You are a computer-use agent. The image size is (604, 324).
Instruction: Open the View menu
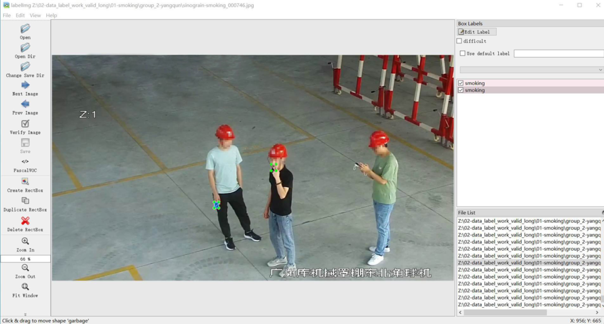click(35, 16)
